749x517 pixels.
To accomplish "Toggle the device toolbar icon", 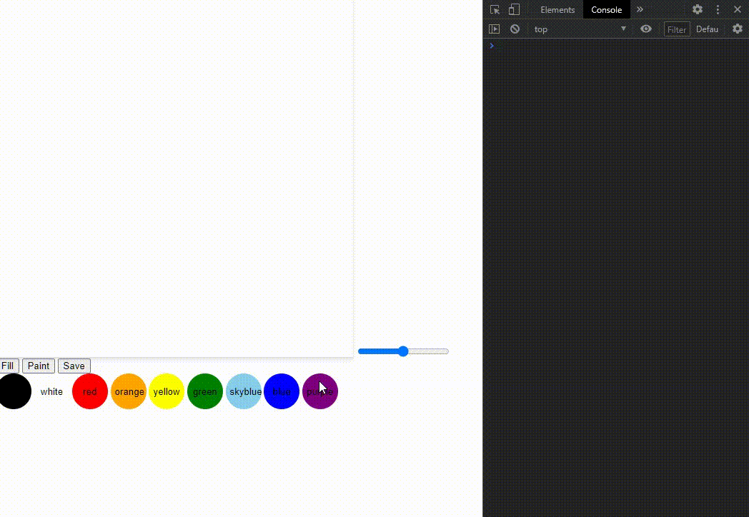I will point(514,9).
